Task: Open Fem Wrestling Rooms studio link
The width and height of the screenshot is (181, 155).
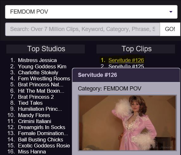Action: click(x=44, y=78)
